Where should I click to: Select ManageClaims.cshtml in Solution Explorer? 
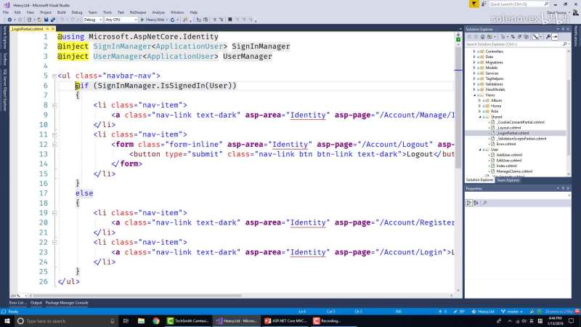click(x=514, y=171)
